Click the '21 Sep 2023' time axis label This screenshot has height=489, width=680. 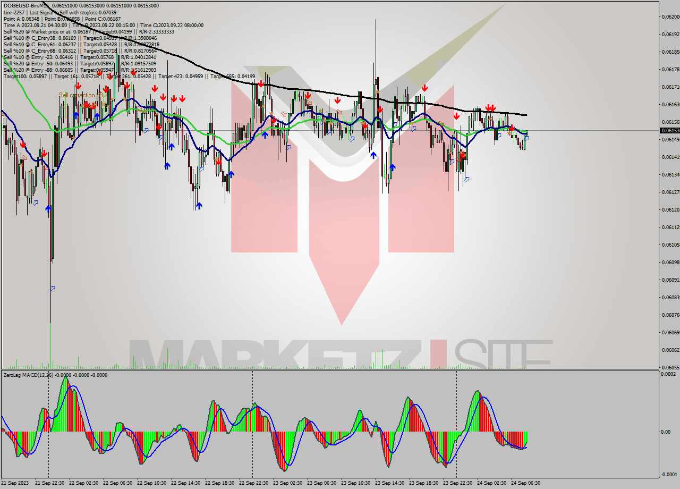click(x=15, y=483)
